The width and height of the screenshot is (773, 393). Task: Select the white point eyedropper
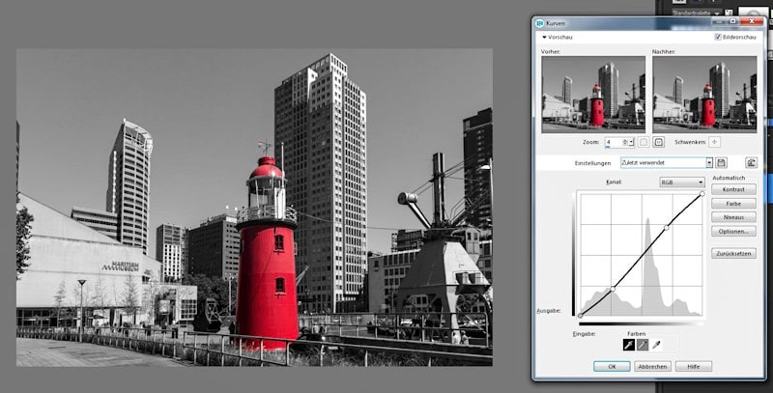656,345
